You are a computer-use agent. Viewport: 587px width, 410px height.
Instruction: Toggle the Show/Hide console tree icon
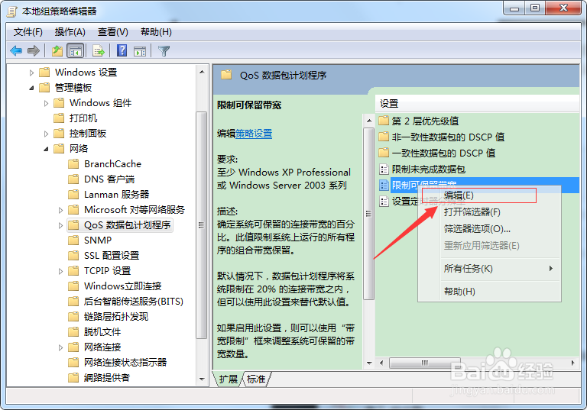pos(75,50)
